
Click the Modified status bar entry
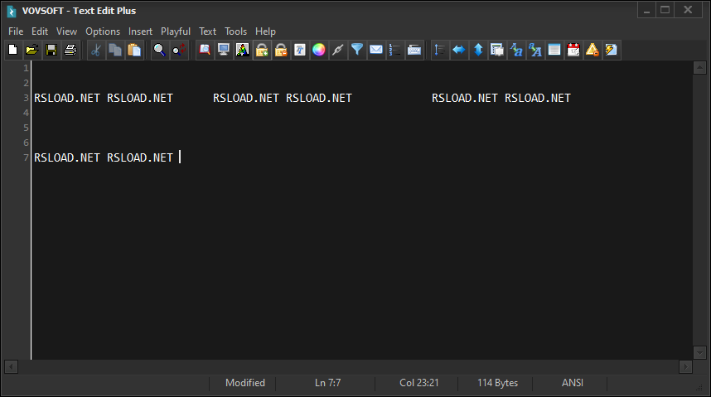point(245,383)
